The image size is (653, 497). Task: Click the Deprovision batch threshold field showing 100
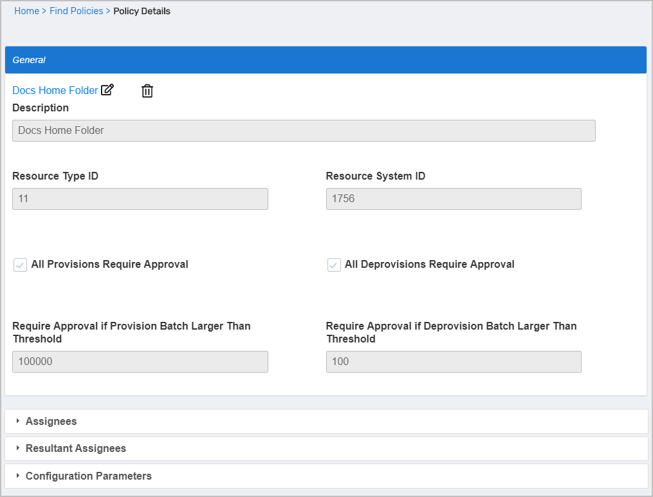click(x=454, y=362)
